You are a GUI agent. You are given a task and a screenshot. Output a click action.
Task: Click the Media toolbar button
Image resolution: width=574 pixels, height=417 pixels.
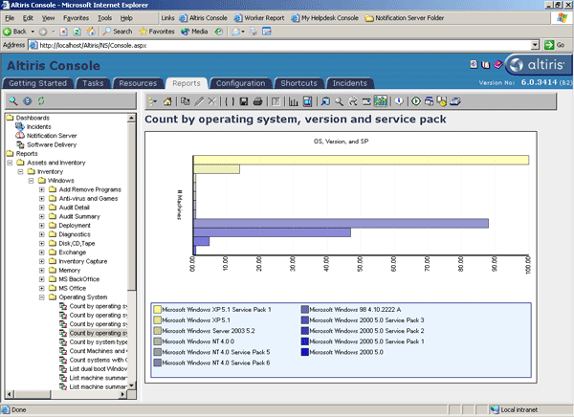tap(194, 32)
